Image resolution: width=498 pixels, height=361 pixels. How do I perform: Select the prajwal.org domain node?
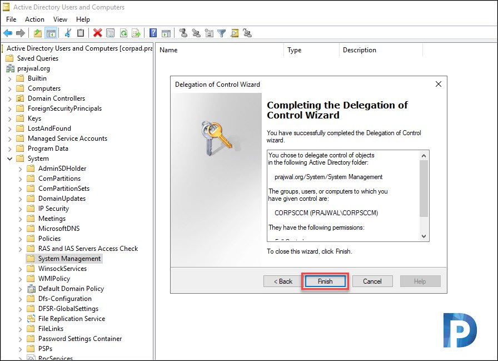33,68
